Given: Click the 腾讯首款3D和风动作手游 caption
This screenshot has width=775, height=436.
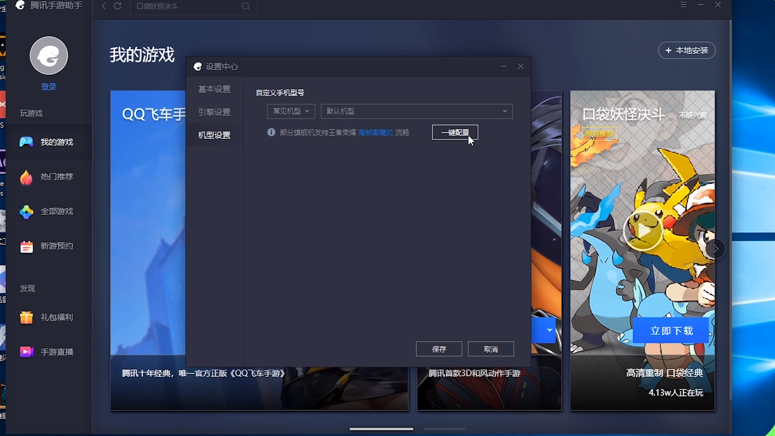Looking at the screenshot, I should point(474,373).
